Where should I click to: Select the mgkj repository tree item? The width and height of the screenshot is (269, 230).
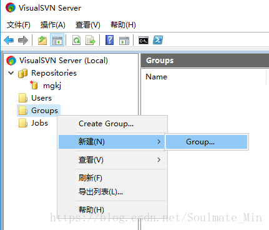click(52, 86)
